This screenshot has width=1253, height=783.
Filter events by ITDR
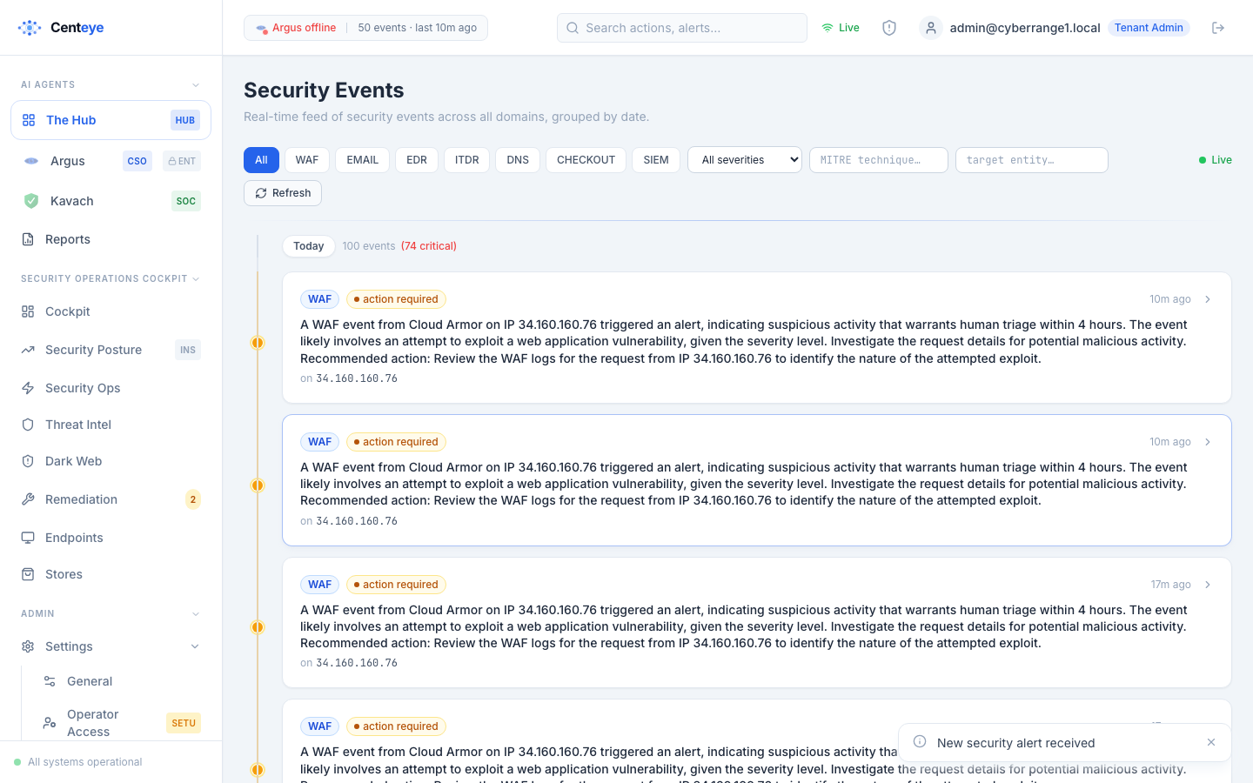(467, 160)
